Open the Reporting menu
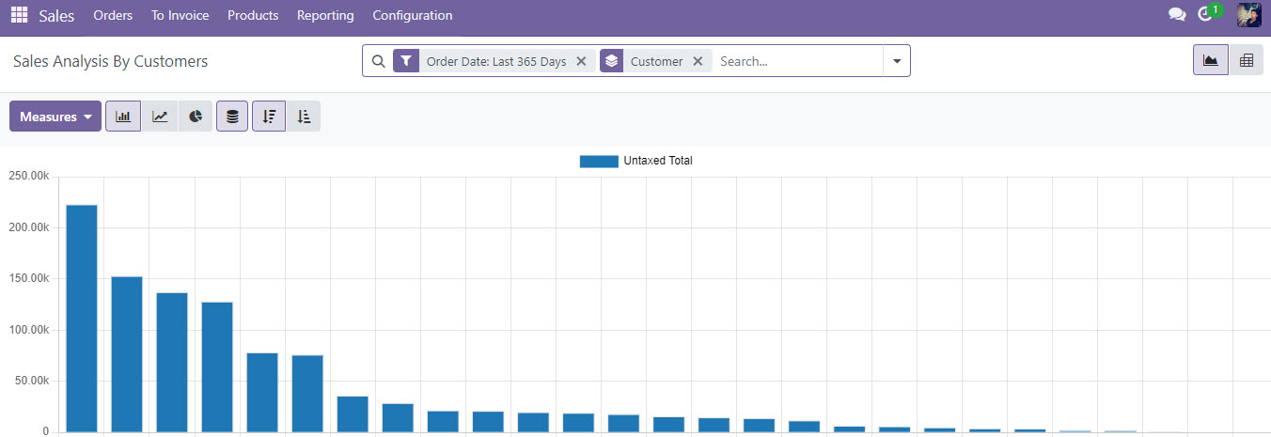The image size is (1271, 437). point(325,15)
